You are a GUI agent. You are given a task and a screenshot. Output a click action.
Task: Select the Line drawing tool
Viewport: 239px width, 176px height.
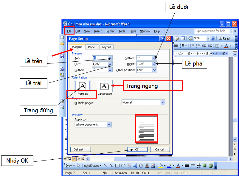coord(105,166)
